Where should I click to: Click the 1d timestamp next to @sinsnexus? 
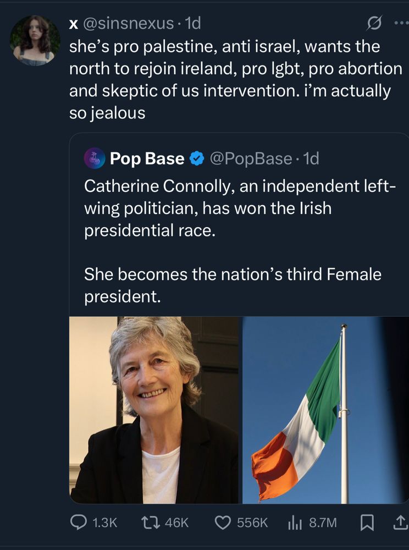(194, 24)
